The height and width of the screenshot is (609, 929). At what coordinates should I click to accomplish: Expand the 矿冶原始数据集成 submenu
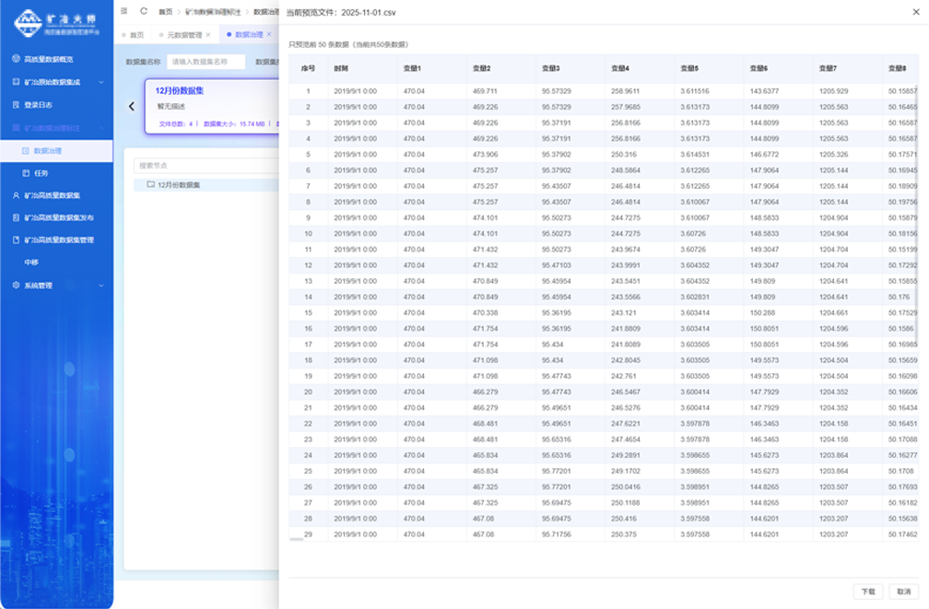(100, 82)
